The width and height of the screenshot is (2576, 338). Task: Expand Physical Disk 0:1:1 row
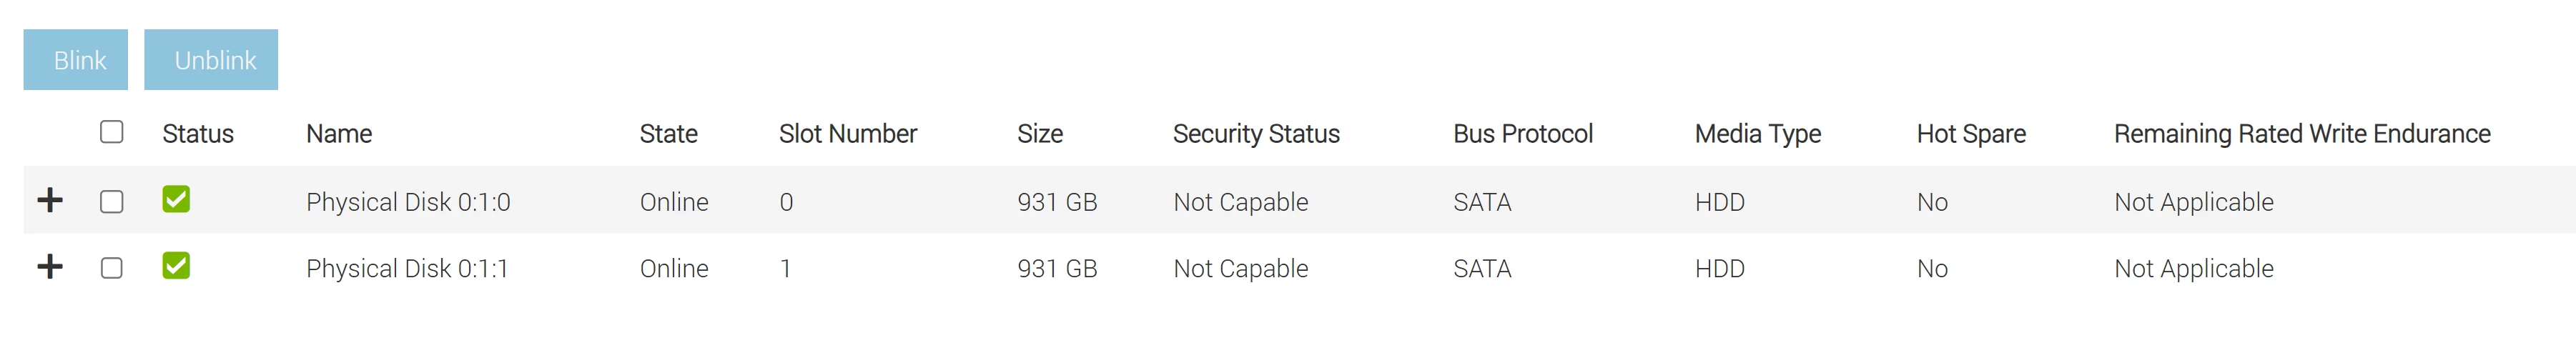(50, 267)
